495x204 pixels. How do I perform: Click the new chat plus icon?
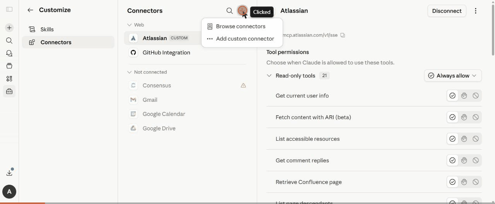pyautogui.click(x=9, y=28)
